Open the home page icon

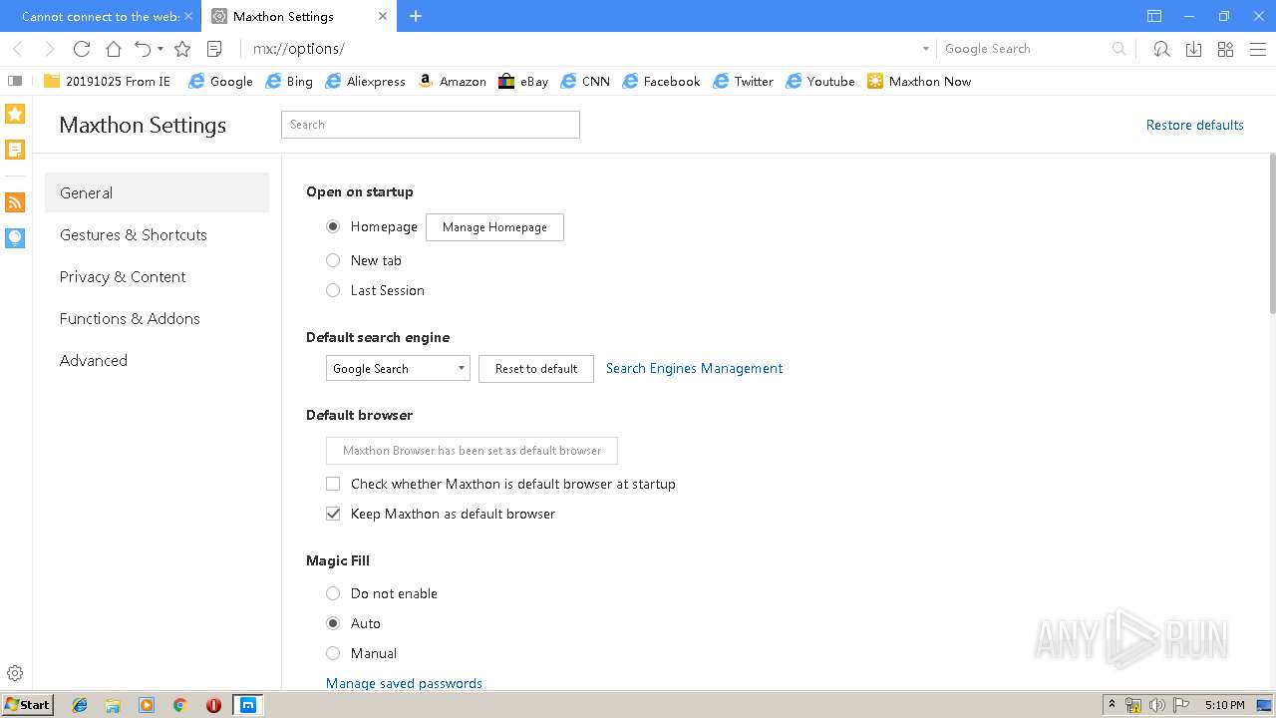coord(114,49)
